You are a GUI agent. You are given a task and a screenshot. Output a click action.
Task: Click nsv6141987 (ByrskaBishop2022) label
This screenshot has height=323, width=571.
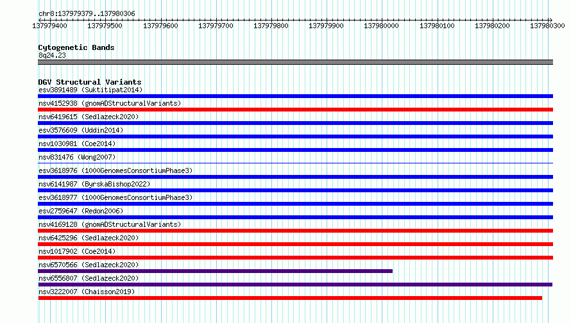pos(94,184)
